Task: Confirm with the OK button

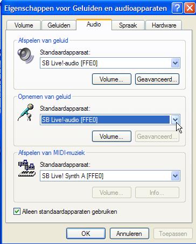Action: 86,234
